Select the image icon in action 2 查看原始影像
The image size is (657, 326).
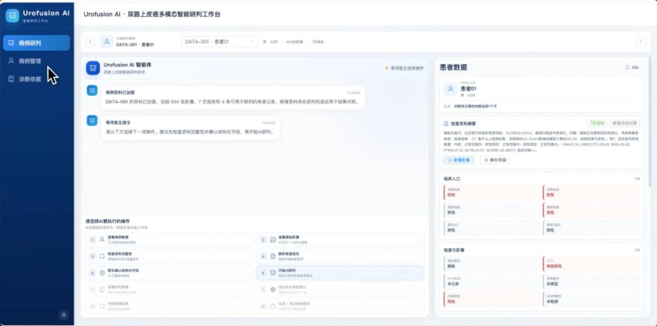pyautogui.click(x=273, y=239)
